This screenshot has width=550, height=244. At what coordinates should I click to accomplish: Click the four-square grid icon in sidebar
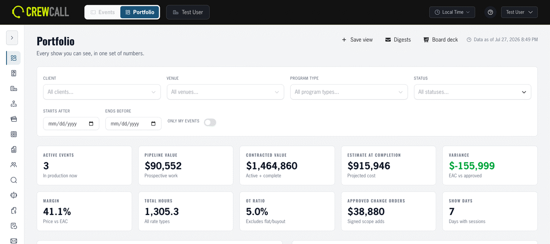click(14, 134)
